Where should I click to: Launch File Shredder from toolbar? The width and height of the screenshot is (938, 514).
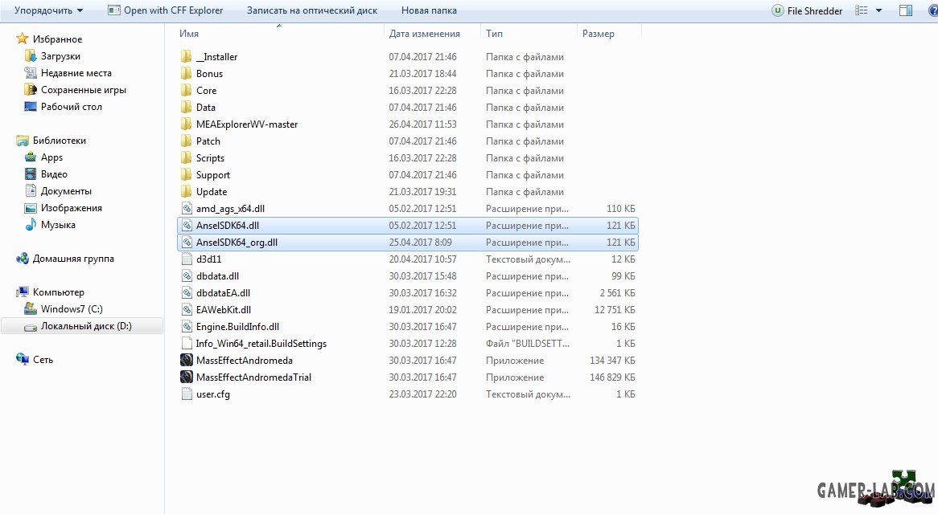tap(807, 10)
